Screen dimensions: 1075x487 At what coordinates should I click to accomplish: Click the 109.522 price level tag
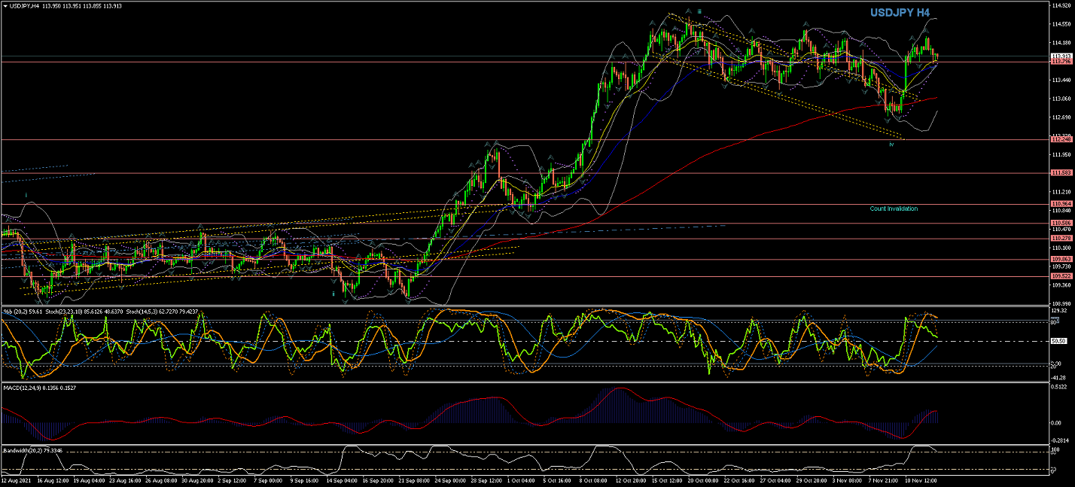pyautogui.click(x=1061, y=276)
